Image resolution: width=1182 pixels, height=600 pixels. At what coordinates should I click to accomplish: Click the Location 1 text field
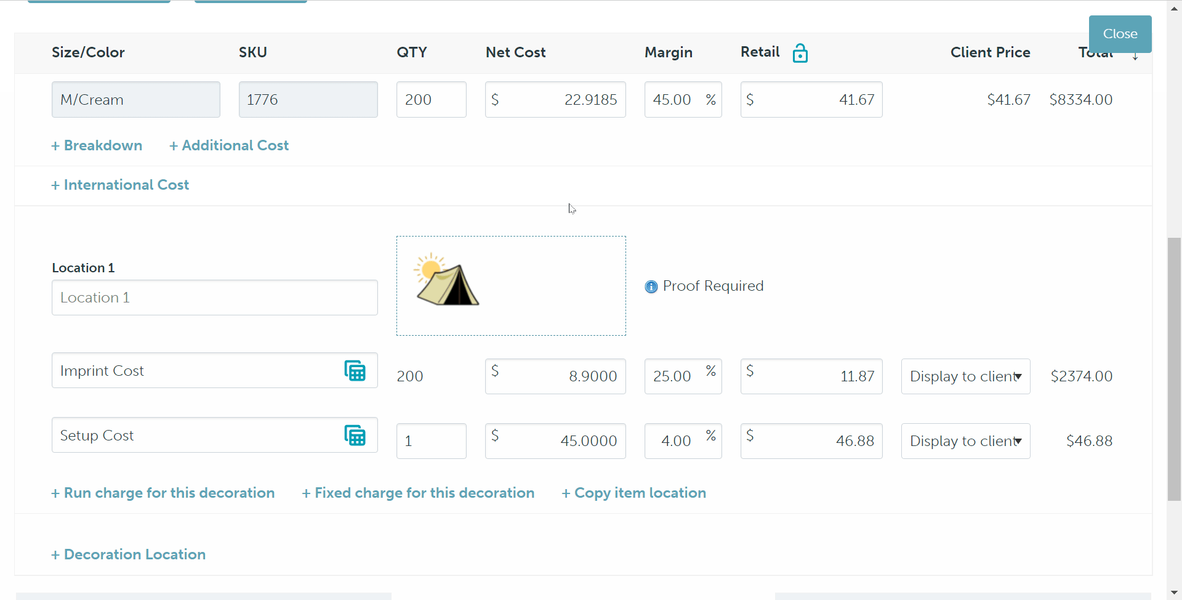214,298
